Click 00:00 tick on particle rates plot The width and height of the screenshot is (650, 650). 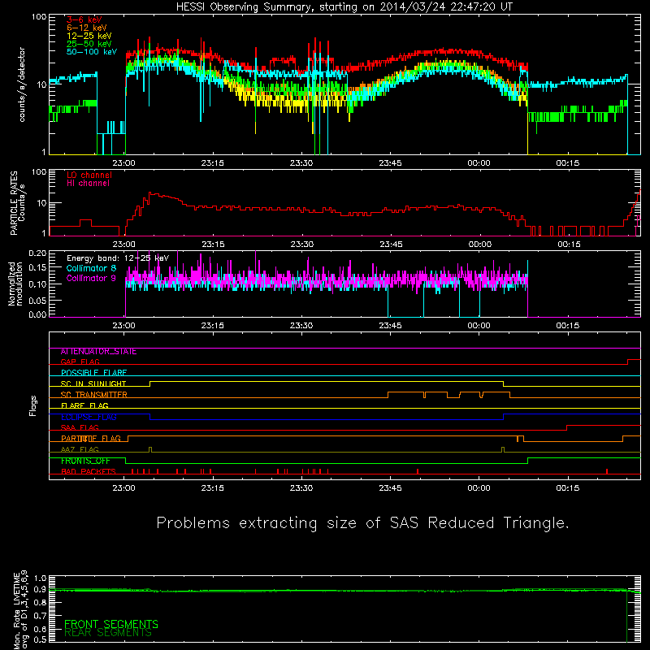point(480,245)
